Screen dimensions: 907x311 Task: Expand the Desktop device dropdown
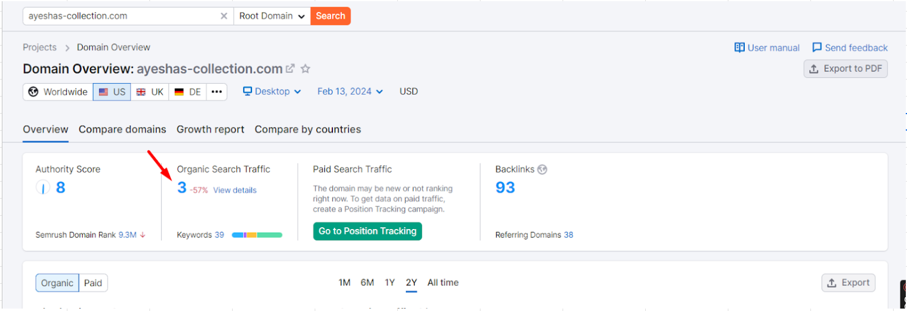click(272, 92)
